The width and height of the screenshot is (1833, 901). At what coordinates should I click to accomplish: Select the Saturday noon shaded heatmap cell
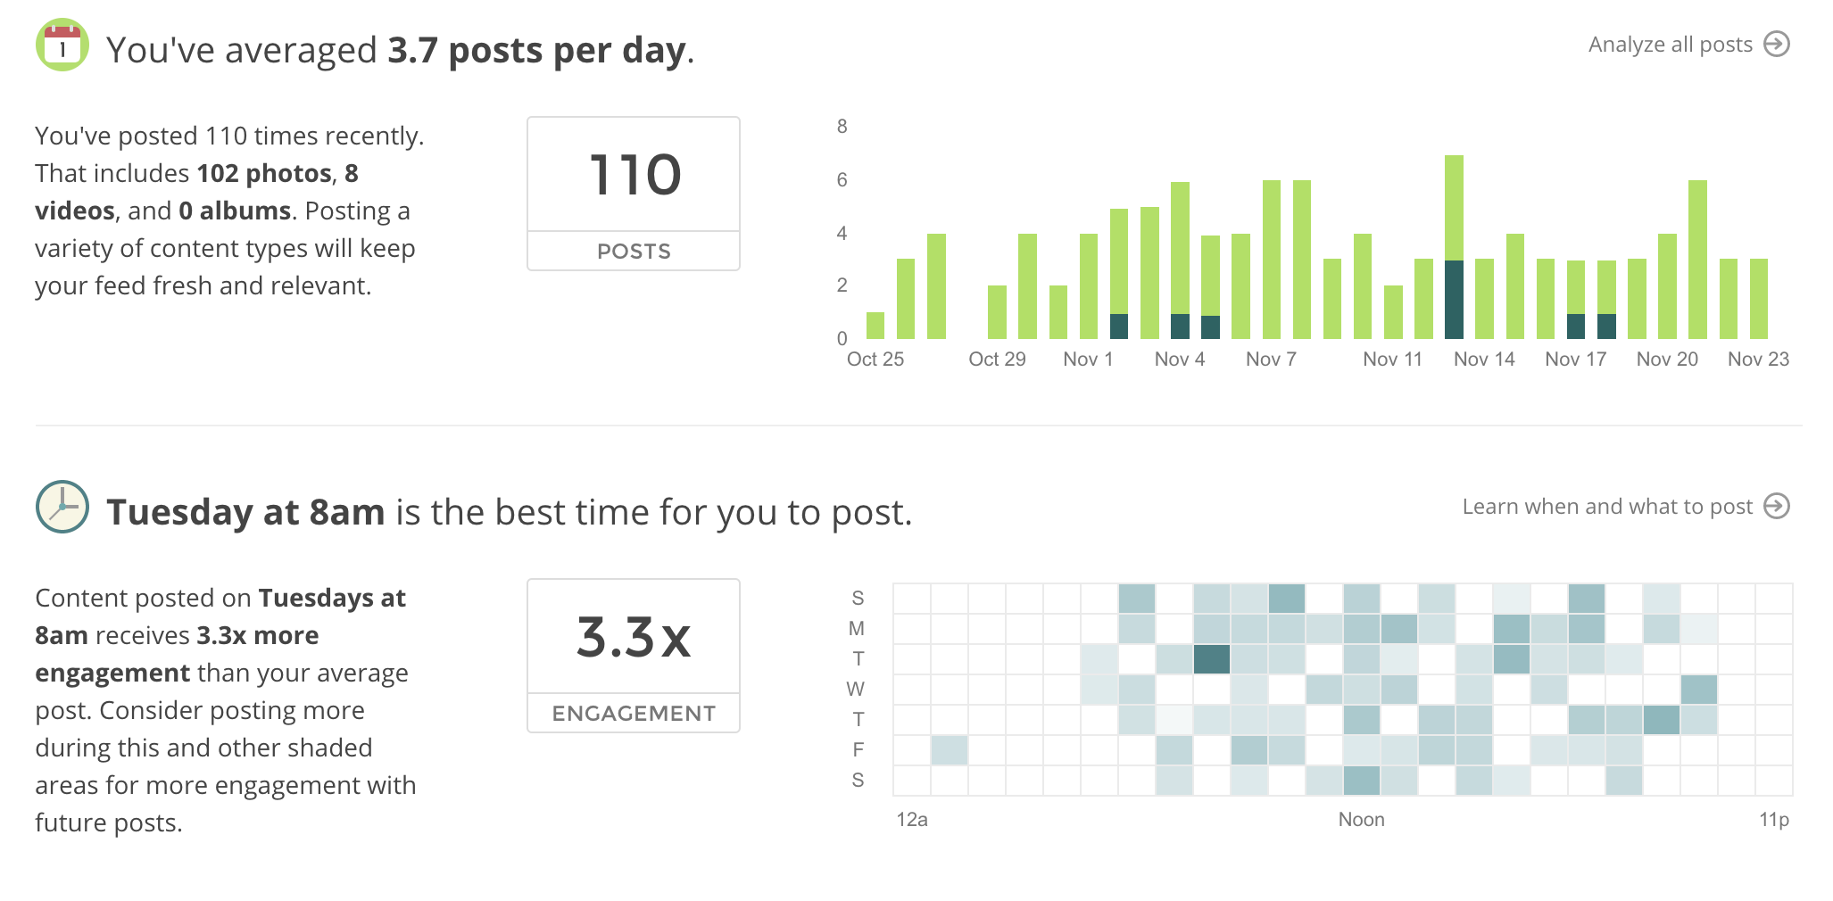click(1361, 781)
